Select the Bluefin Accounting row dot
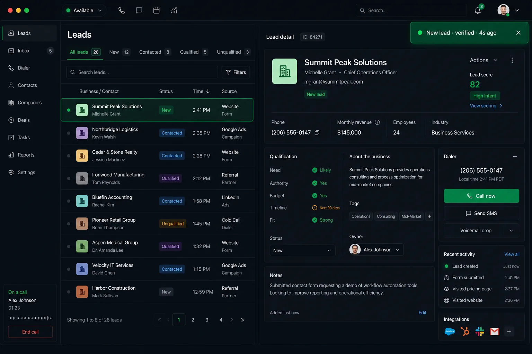 [x=69, y=201]
